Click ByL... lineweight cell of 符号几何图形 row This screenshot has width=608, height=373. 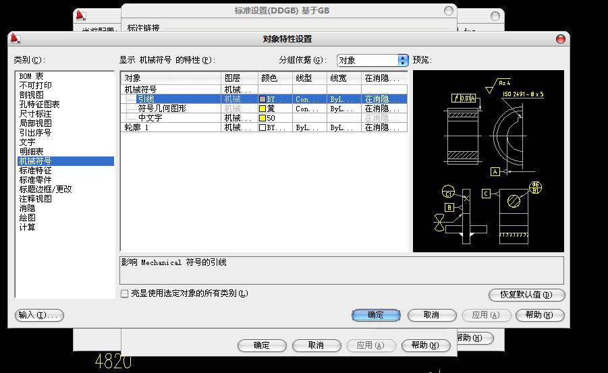[x=344, y=109]
